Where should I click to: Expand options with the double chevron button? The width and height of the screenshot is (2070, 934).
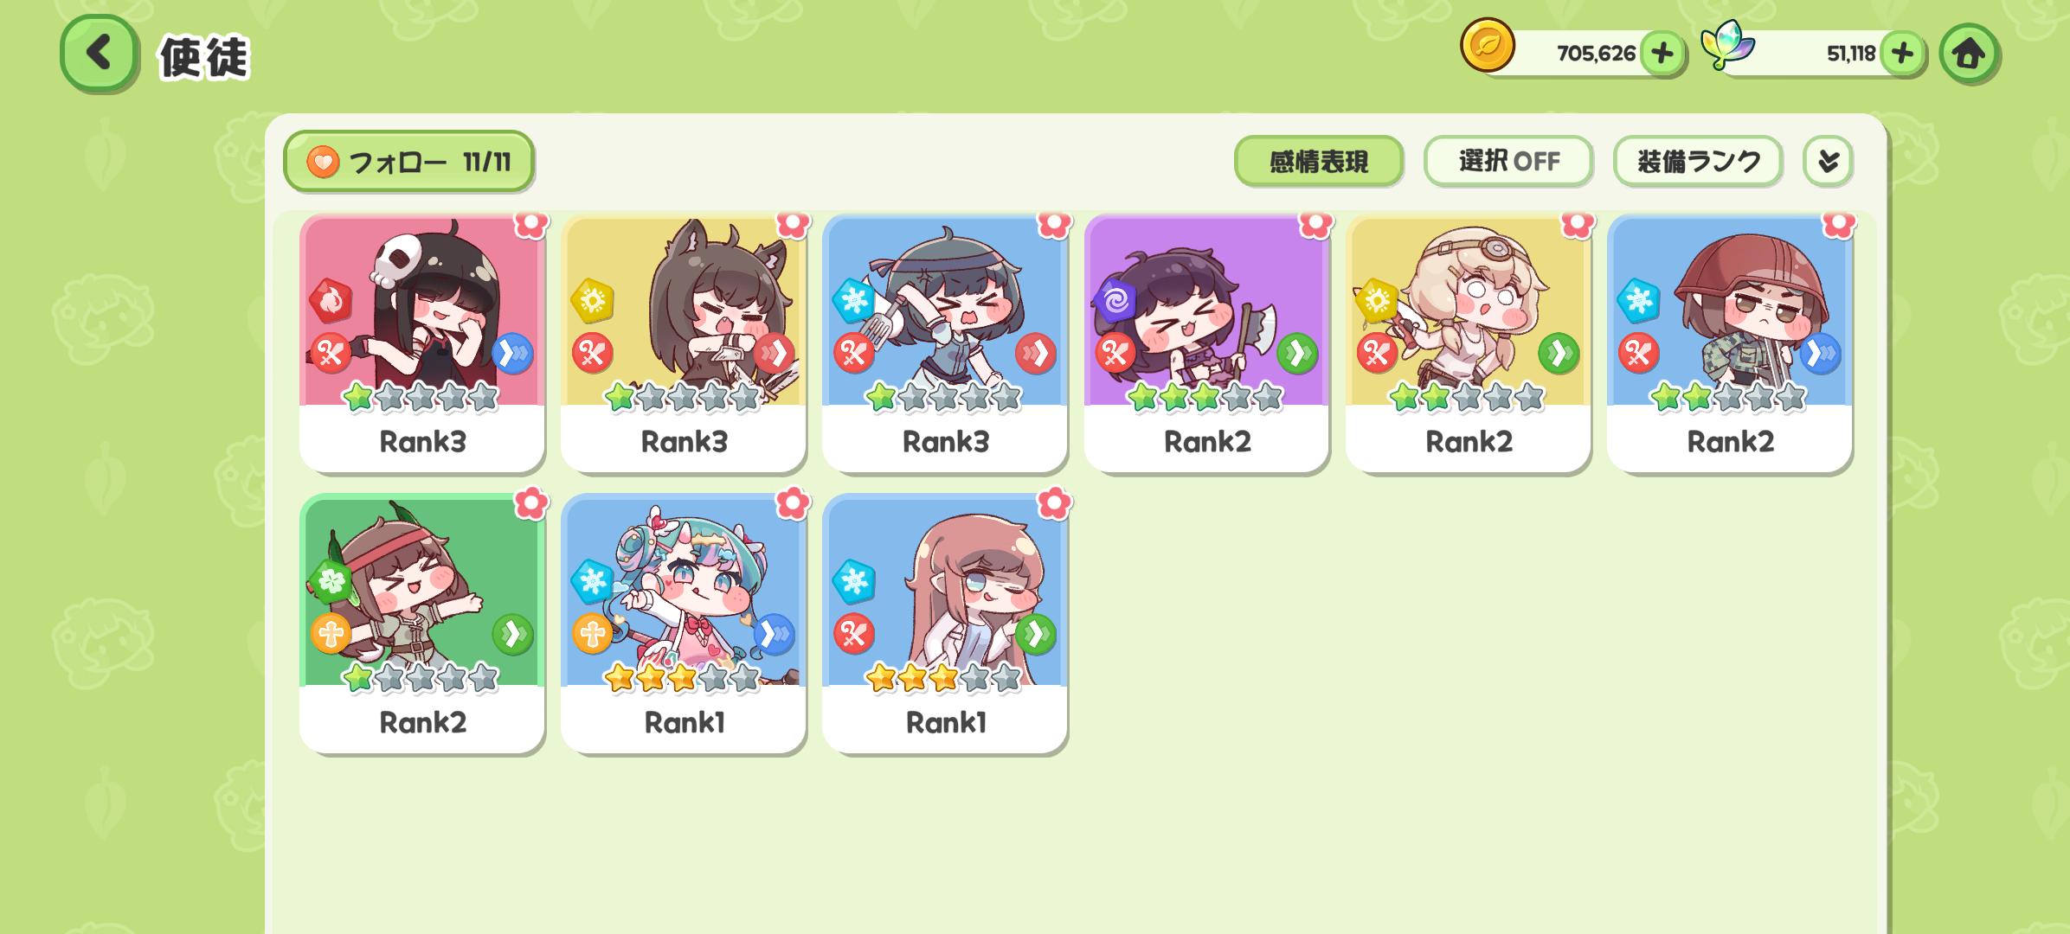[x=1828, y=161]
